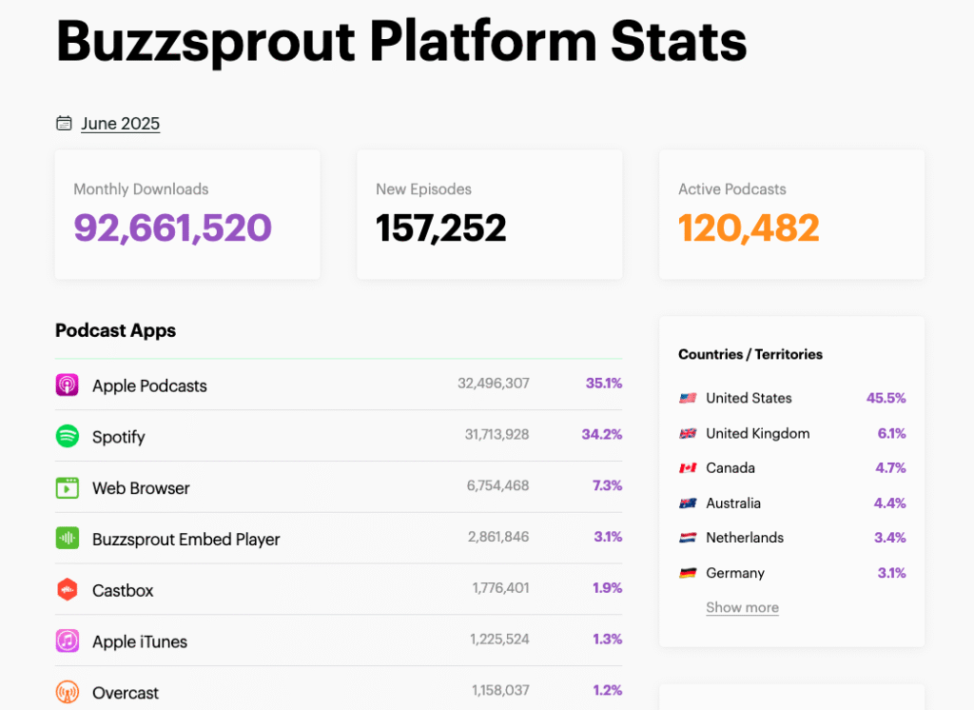Click the Active Podcasts card label

click(x=732, y=189)
